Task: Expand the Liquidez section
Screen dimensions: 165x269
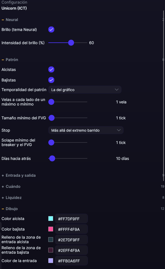Action: (x=12, y=198)
